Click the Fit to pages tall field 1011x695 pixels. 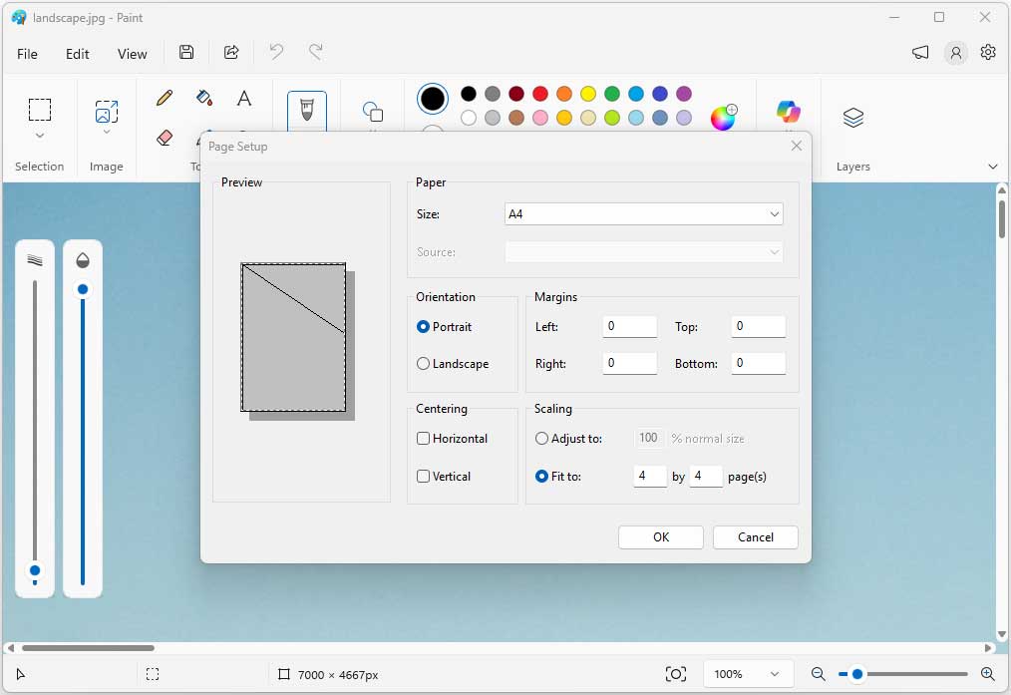(705, 476)
